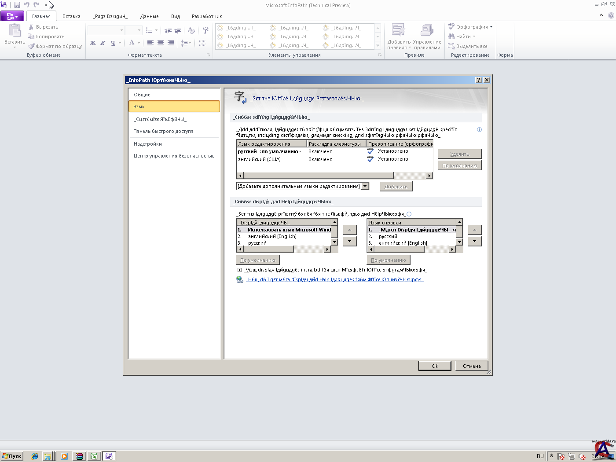The width and height of the screenshot is (616, 462).
Task: Move display language up with arrow button
Action: tap(349, 230)
